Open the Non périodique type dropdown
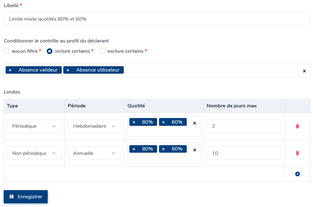The width and height of the screenshot is (313, 207). pyautogui.click(x=34, y=153)
